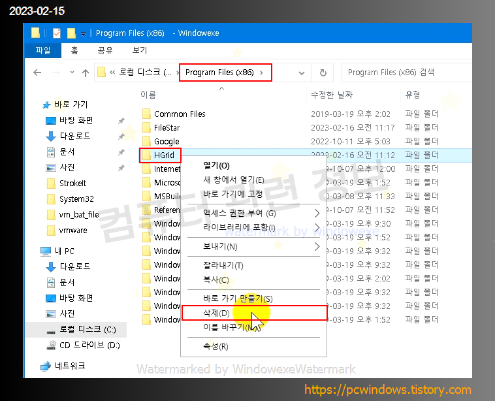Viewport: 495px width, 401px height.
Task: Expand the 액세스 권한 부여(G) submenu
Action: (x=253, y=214)
